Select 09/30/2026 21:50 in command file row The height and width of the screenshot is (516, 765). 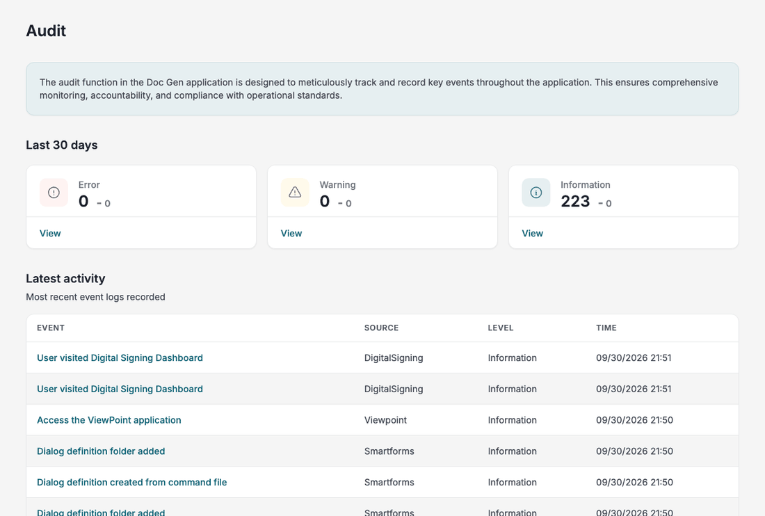[634, 483]
